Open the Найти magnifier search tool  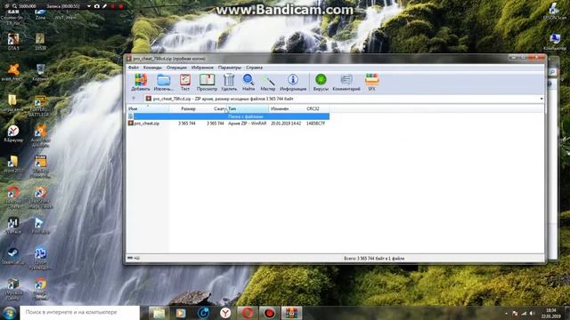[248, 82]
